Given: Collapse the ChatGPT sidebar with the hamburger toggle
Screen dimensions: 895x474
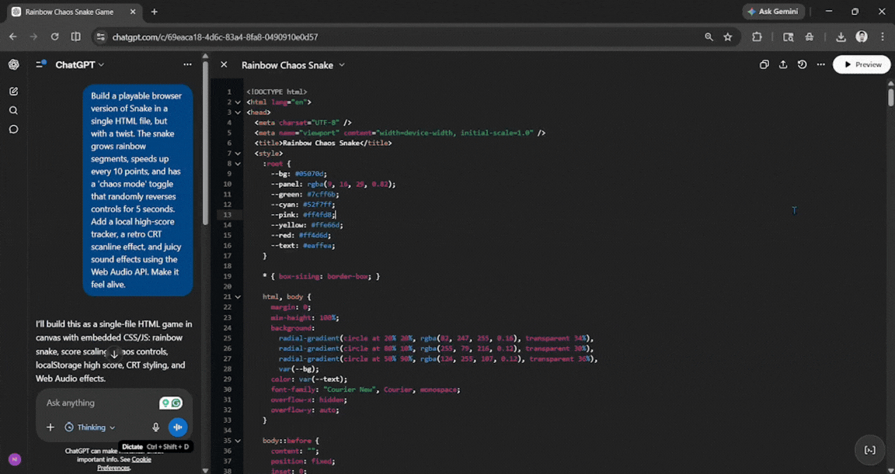Looking at the screenshot, I should click(40, 64).
